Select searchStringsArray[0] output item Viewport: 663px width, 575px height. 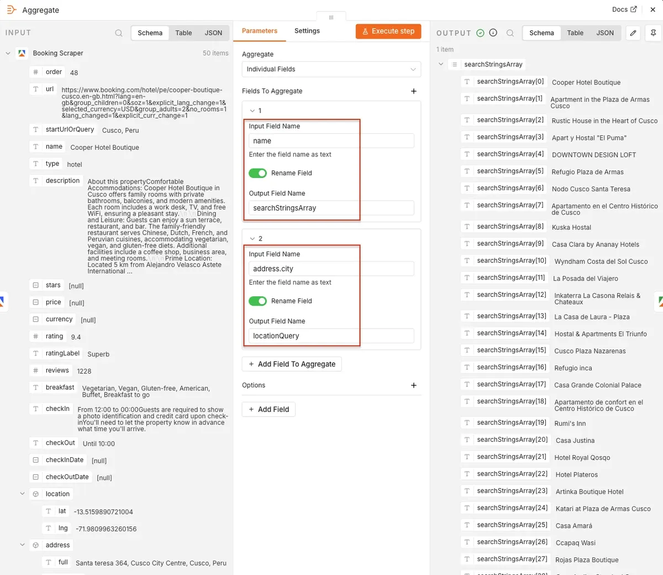pos(504,81)
